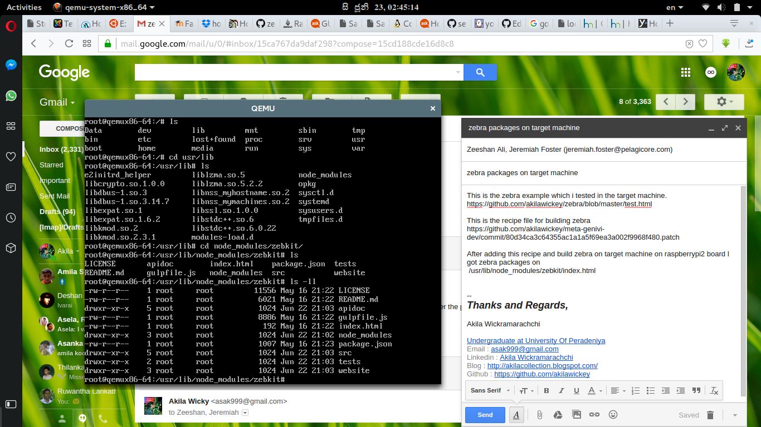Image resolution: width=761 pixels, height=427 pixels.
Task: Insert a bulleted list
Action: pos(650,390)
